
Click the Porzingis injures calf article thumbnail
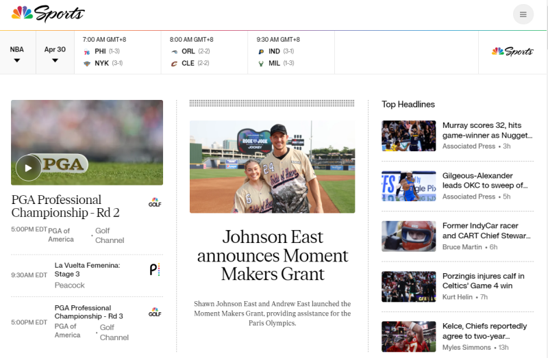tap(408, 287)
